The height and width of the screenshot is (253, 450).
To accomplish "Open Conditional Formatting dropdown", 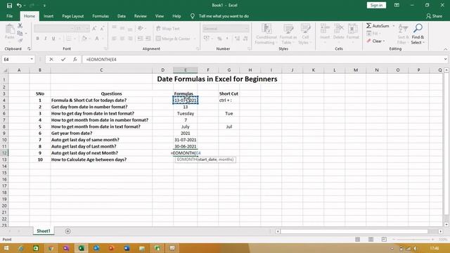I will click(266, 34).
